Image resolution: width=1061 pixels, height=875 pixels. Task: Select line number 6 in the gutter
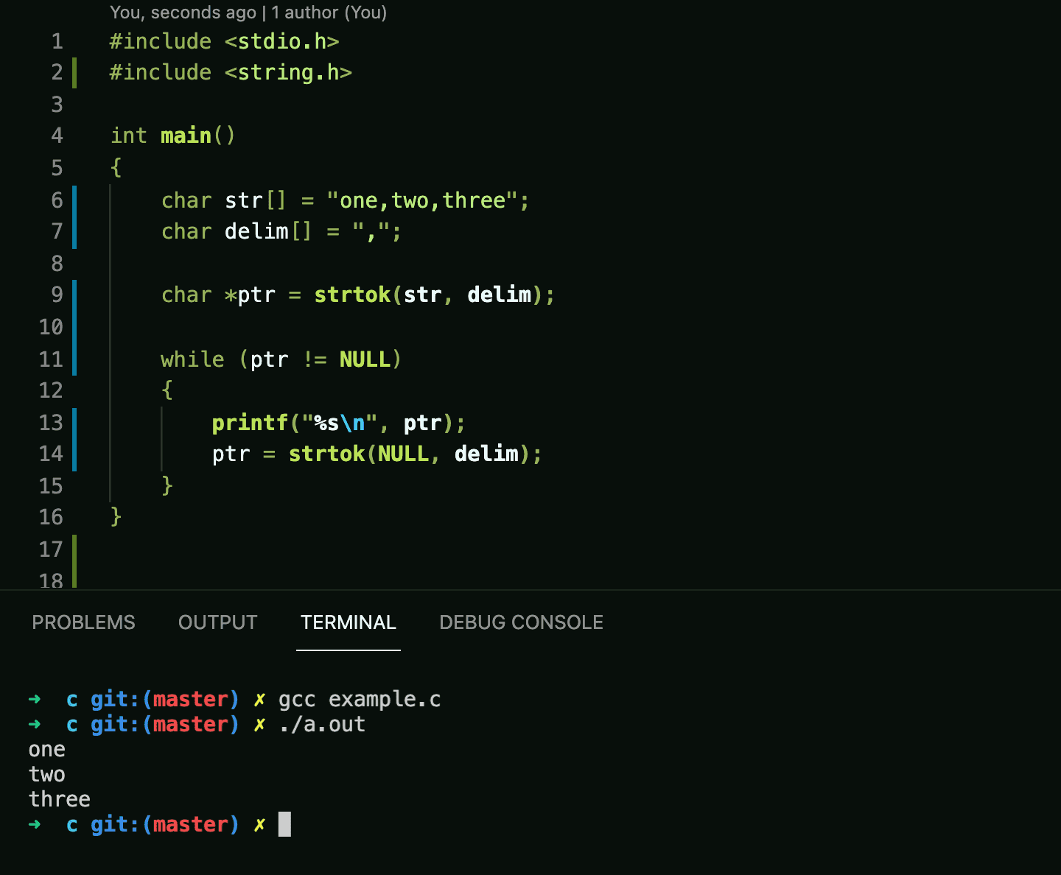[x=56, y=200]
